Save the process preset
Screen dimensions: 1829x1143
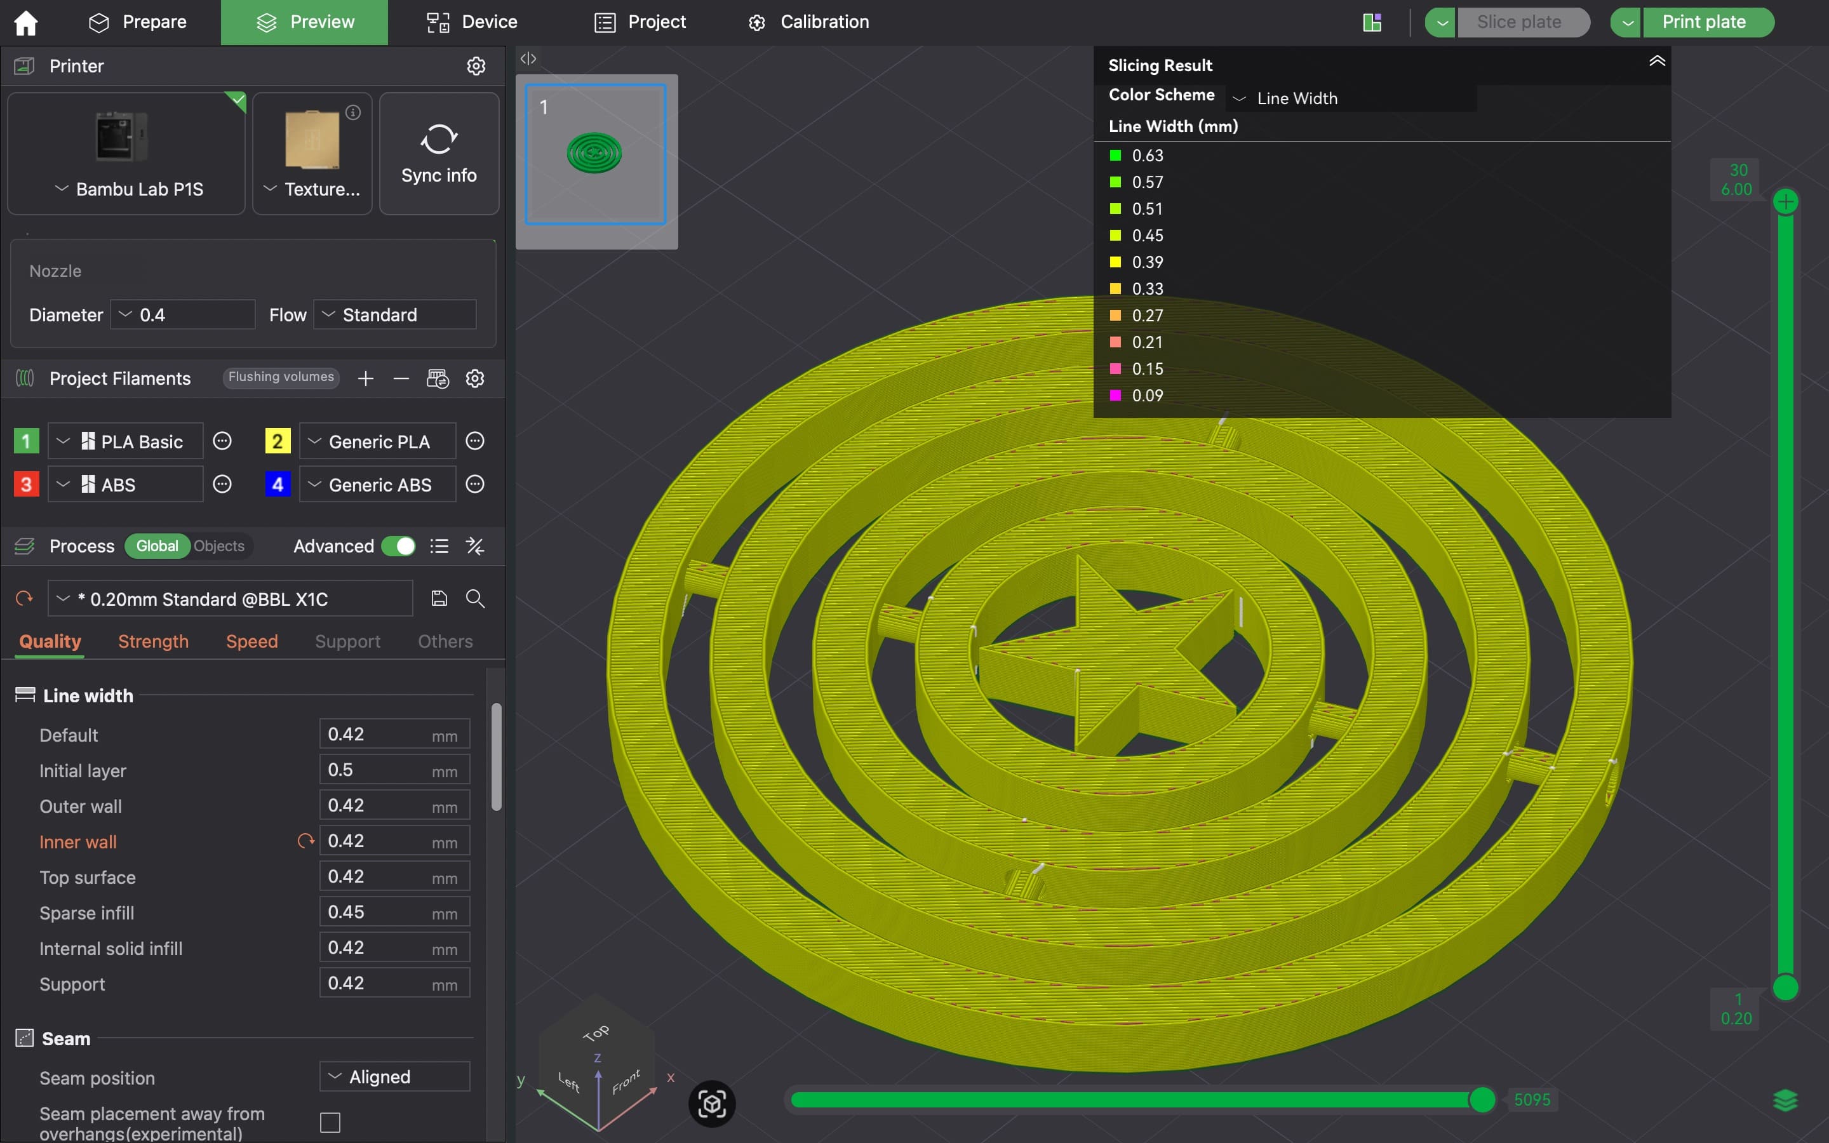tap(439, 599)
